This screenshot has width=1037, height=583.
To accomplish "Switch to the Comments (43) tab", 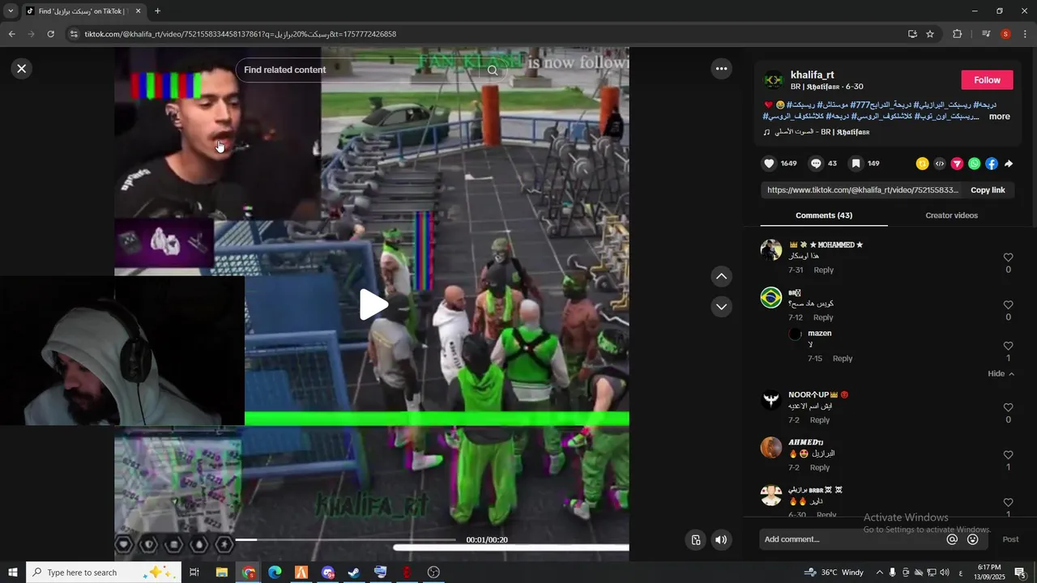I will click(824, 215).
